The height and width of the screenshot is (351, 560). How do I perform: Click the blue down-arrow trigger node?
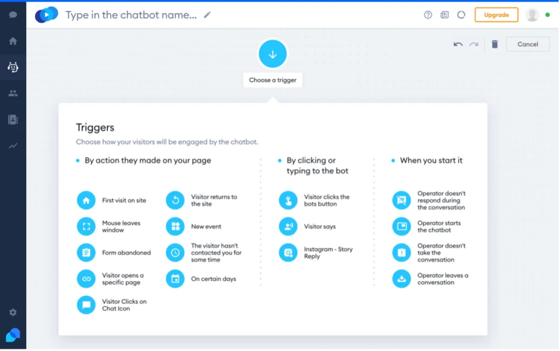(x=272, y=54)
